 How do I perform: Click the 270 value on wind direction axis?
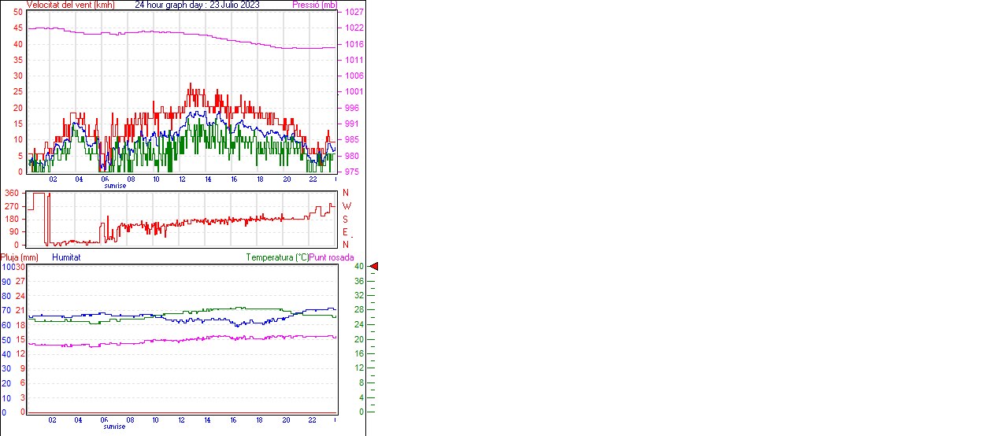[12, 206]
